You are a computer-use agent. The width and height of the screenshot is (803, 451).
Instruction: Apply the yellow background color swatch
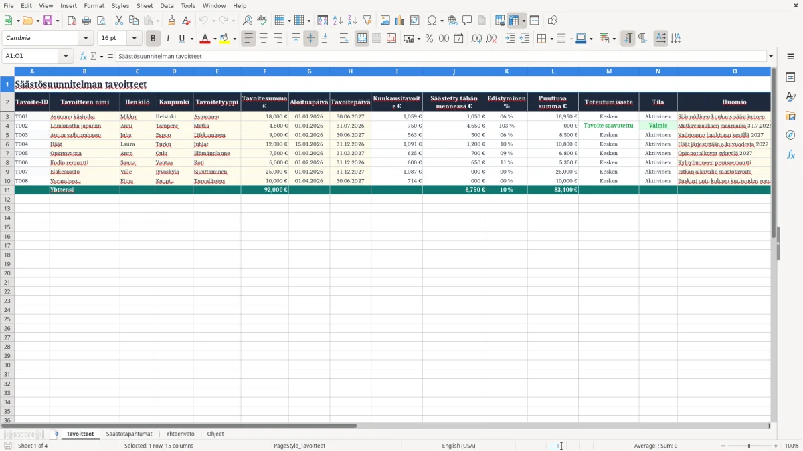tap(225, 39)
